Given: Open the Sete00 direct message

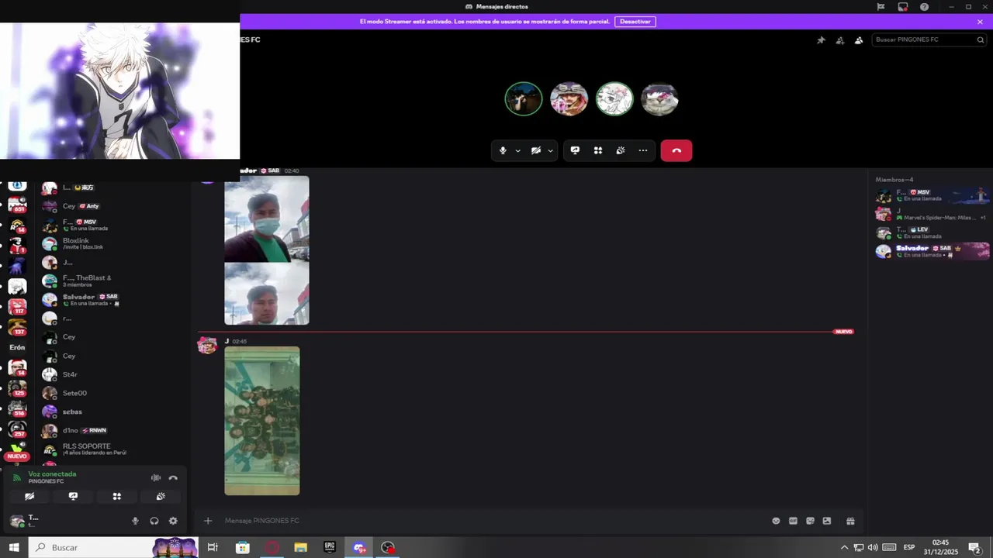Looking at the screenshot, I should (112, 393).
